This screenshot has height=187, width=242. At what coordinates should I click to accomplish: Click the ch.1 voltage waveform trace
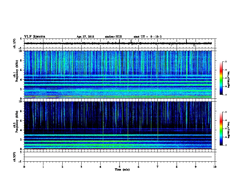pyautogui.click(x=118, y=43)
